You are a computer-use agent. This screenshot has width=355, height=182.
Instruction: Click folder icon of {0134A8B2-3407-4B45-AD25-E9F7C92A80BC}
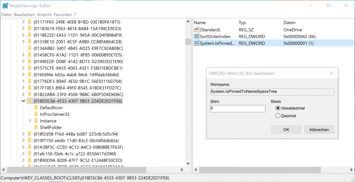coord(29,48)
